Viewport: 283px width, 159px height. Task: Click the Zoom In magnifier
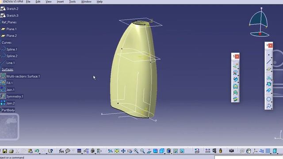pyautogui.click(x=136, y=151)
